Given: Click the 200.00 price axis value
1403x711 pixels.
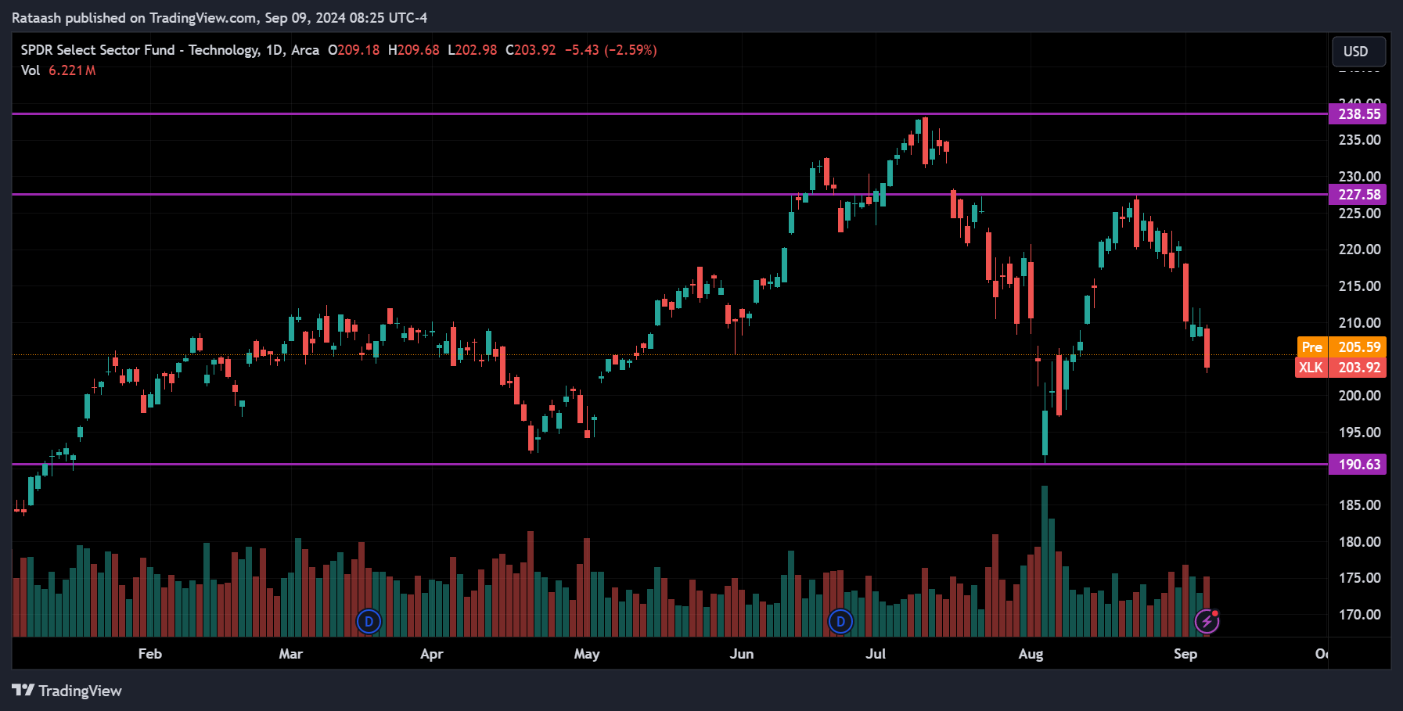Looking at the screenshot, I should coord(1359,396).
